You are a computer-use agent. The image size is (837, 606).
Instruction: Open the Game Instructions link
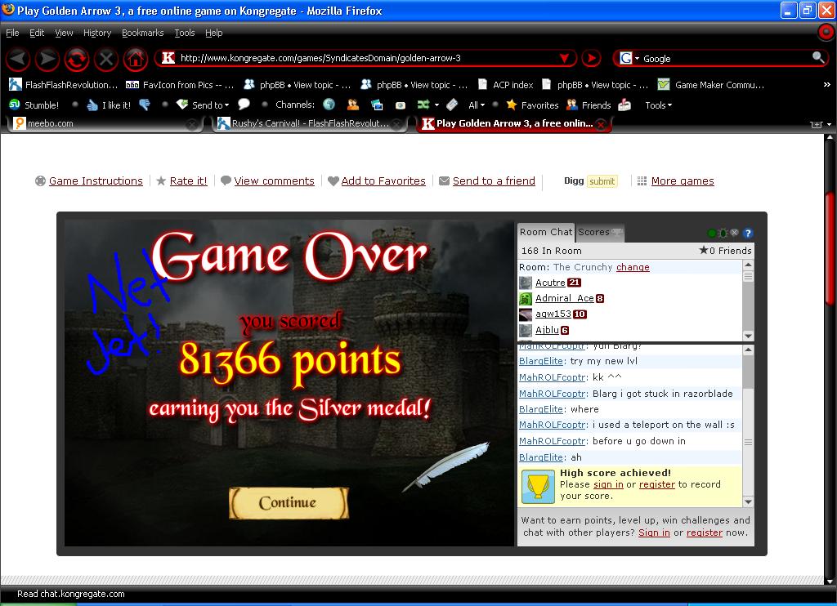[96, 180]
